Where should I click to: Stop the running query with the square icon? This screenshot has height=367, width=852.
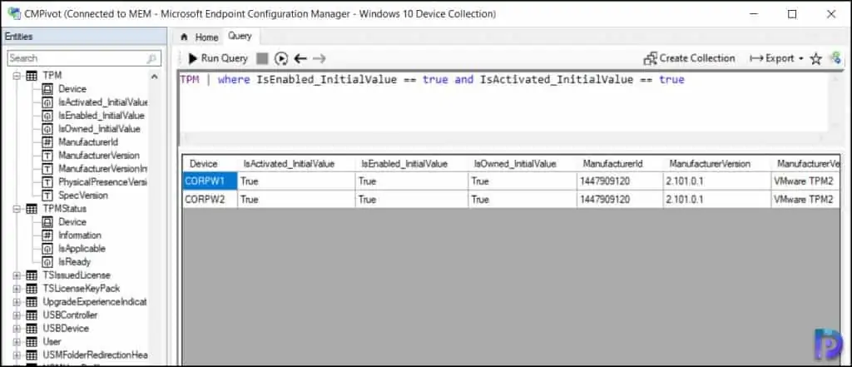point(262,58)
